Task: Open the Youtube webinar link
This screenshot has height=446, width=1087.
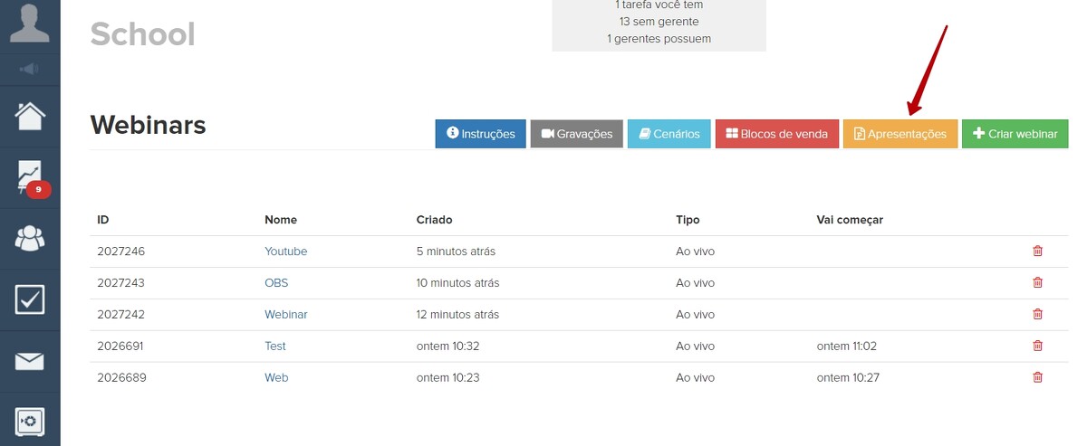Action: pos(285,251)
